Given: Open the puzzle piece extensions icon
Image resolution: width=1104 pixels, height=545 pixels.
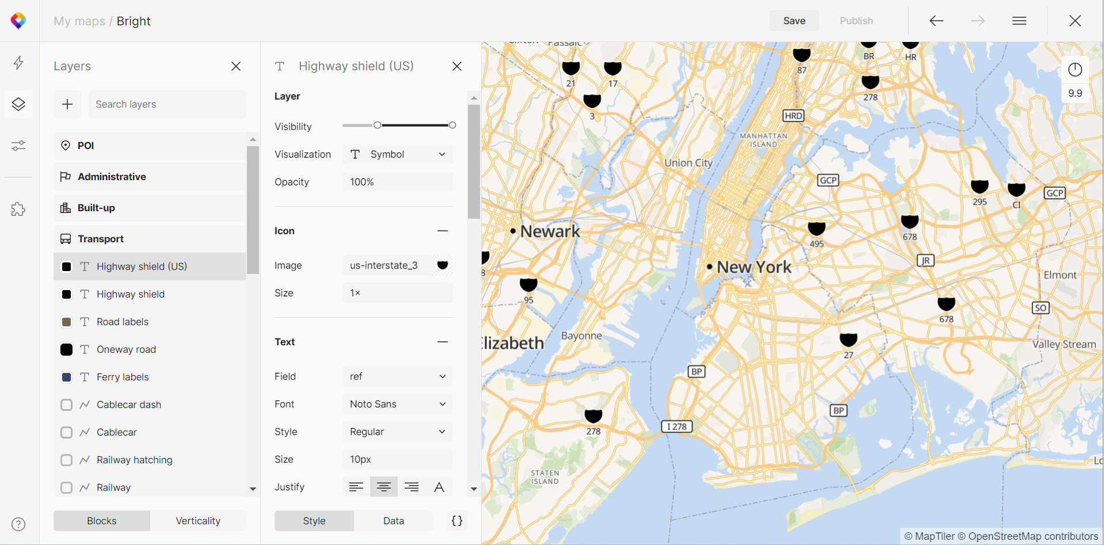Looking at the screenshot, I should coord(18,209).
